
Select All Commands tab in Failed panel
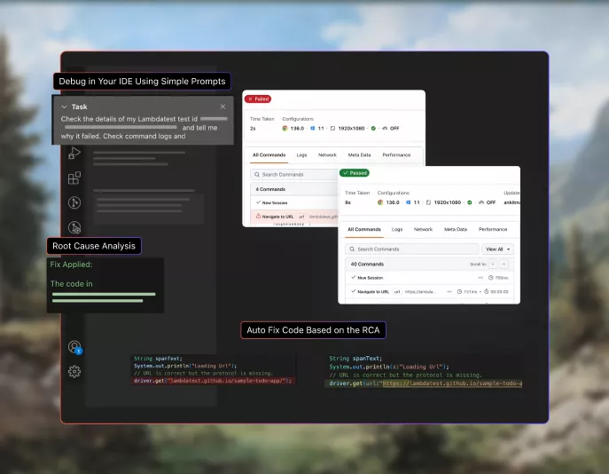click(x=269, y=154)
